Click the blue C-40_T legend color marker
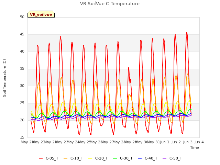 140,159
